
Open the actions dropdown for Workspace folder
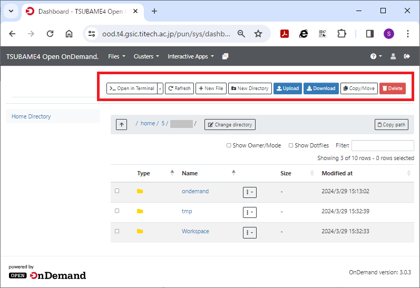[249, 232]
